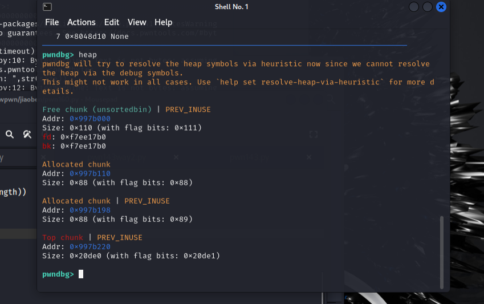Open the File menu
The height and width of the screenshot is (304, 484).
[52, 22]
